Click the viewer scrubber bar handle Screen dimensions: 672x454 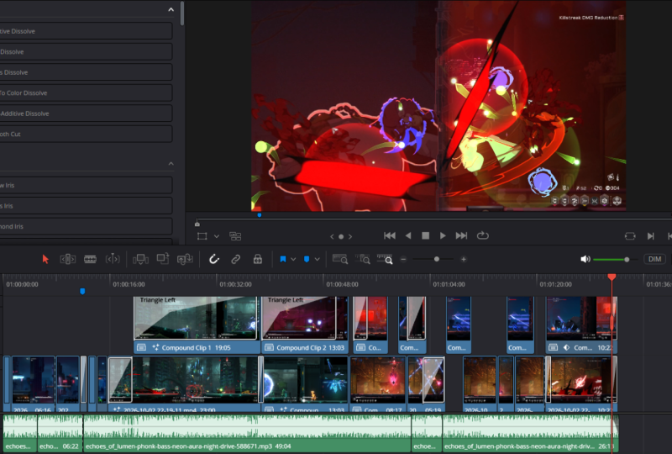[197, 223]
